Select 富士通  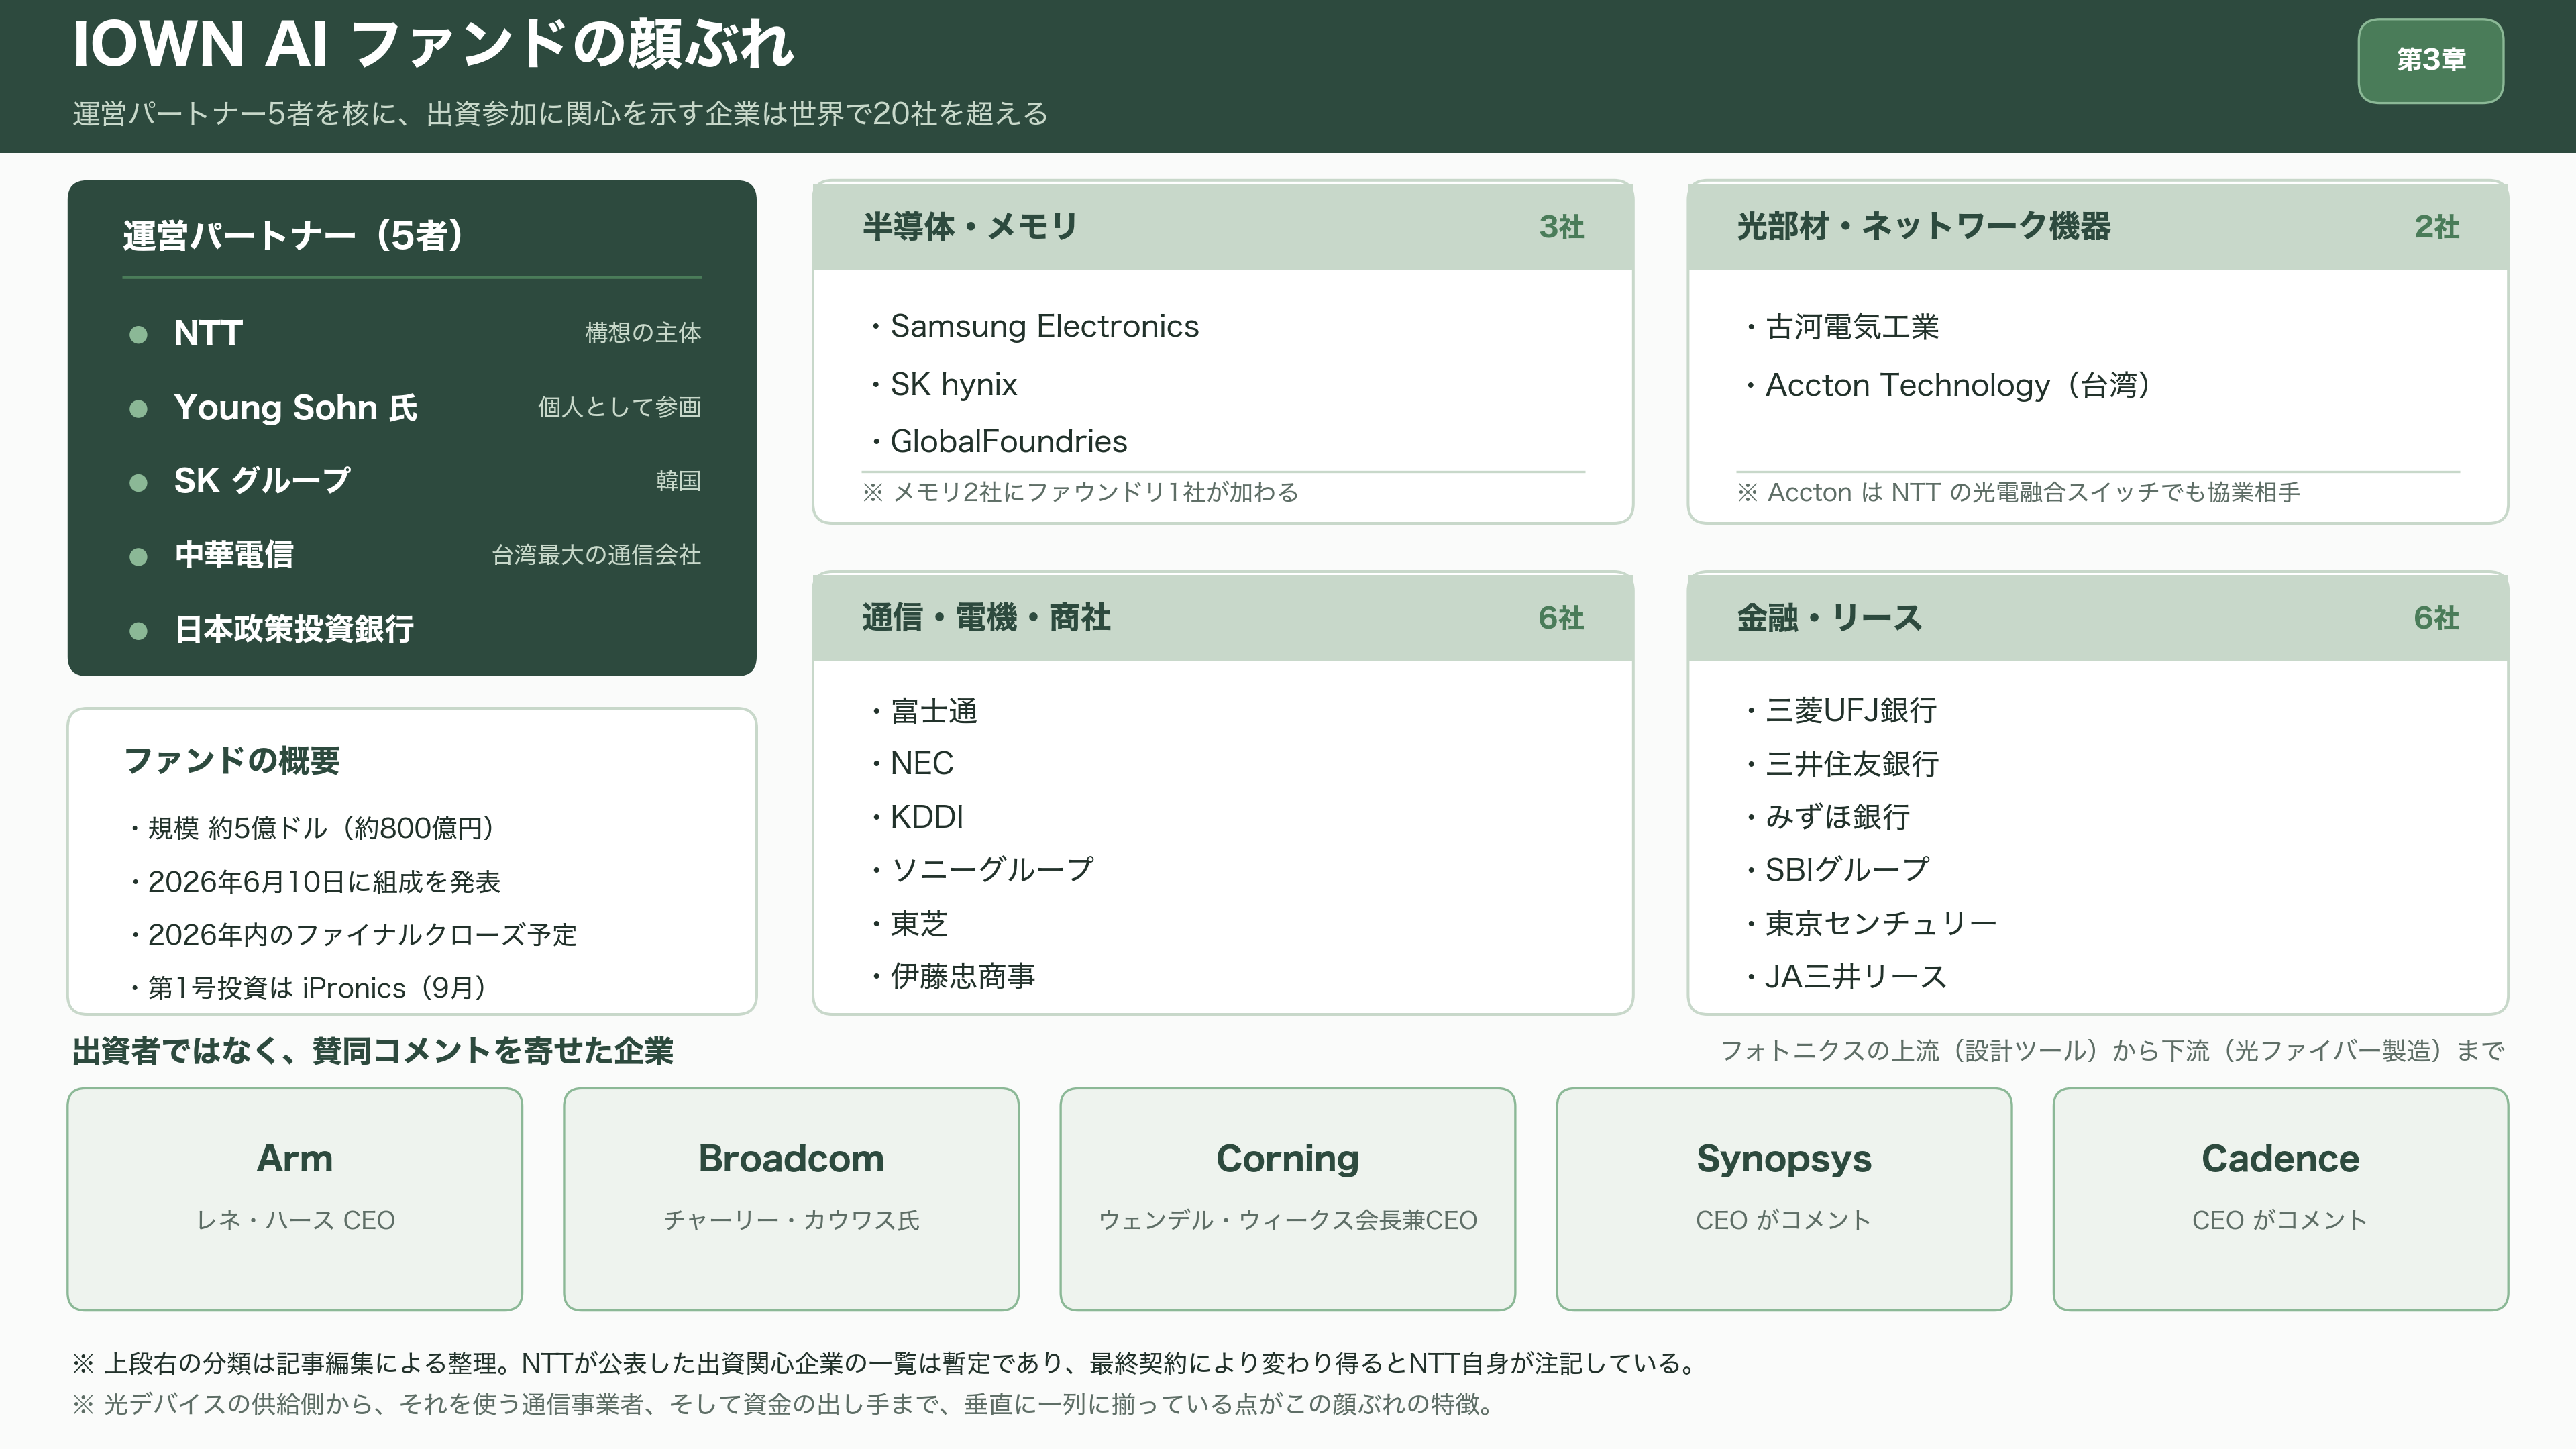[934, 711]
